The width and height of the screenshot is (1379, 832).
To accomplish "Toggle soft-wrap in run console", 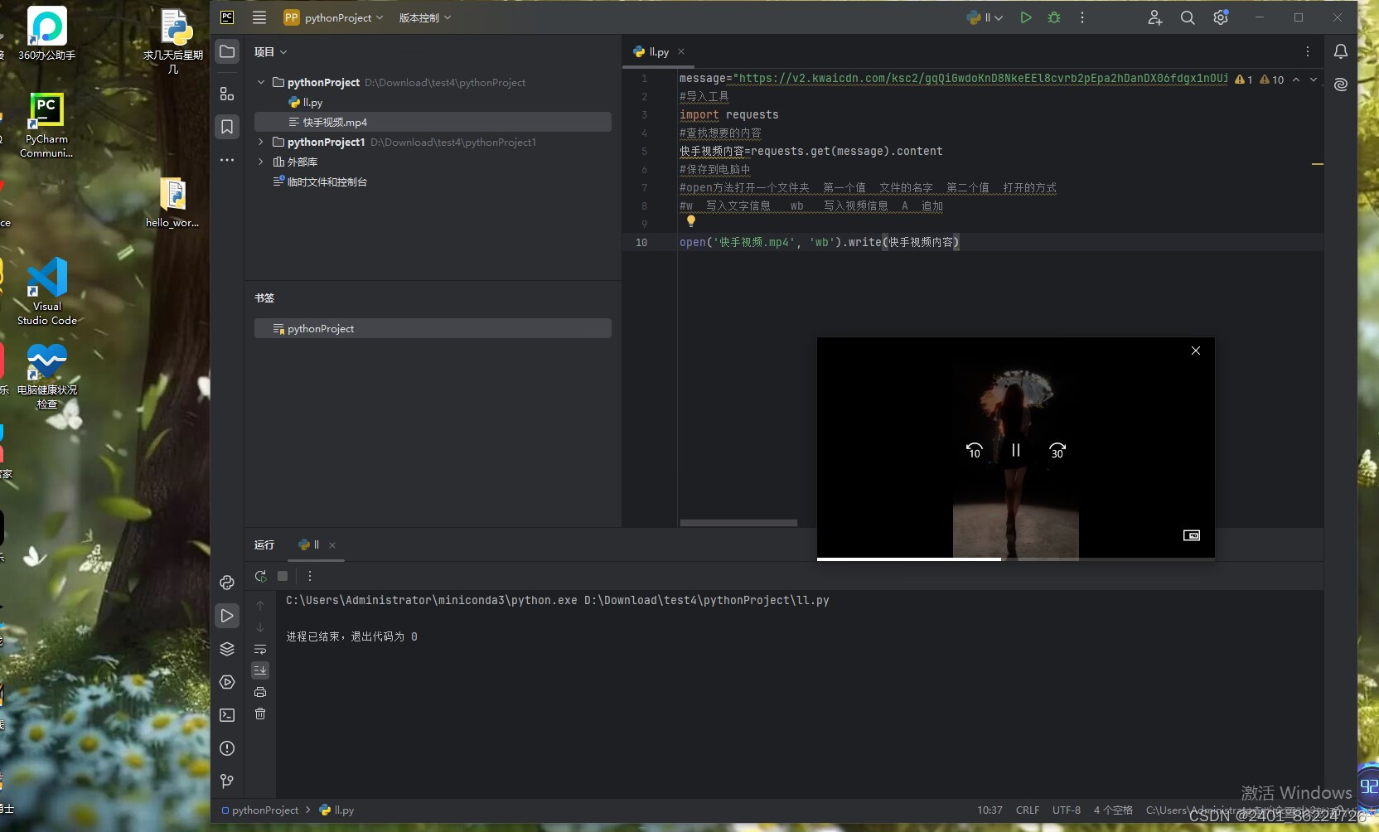I will coord(260,649).
